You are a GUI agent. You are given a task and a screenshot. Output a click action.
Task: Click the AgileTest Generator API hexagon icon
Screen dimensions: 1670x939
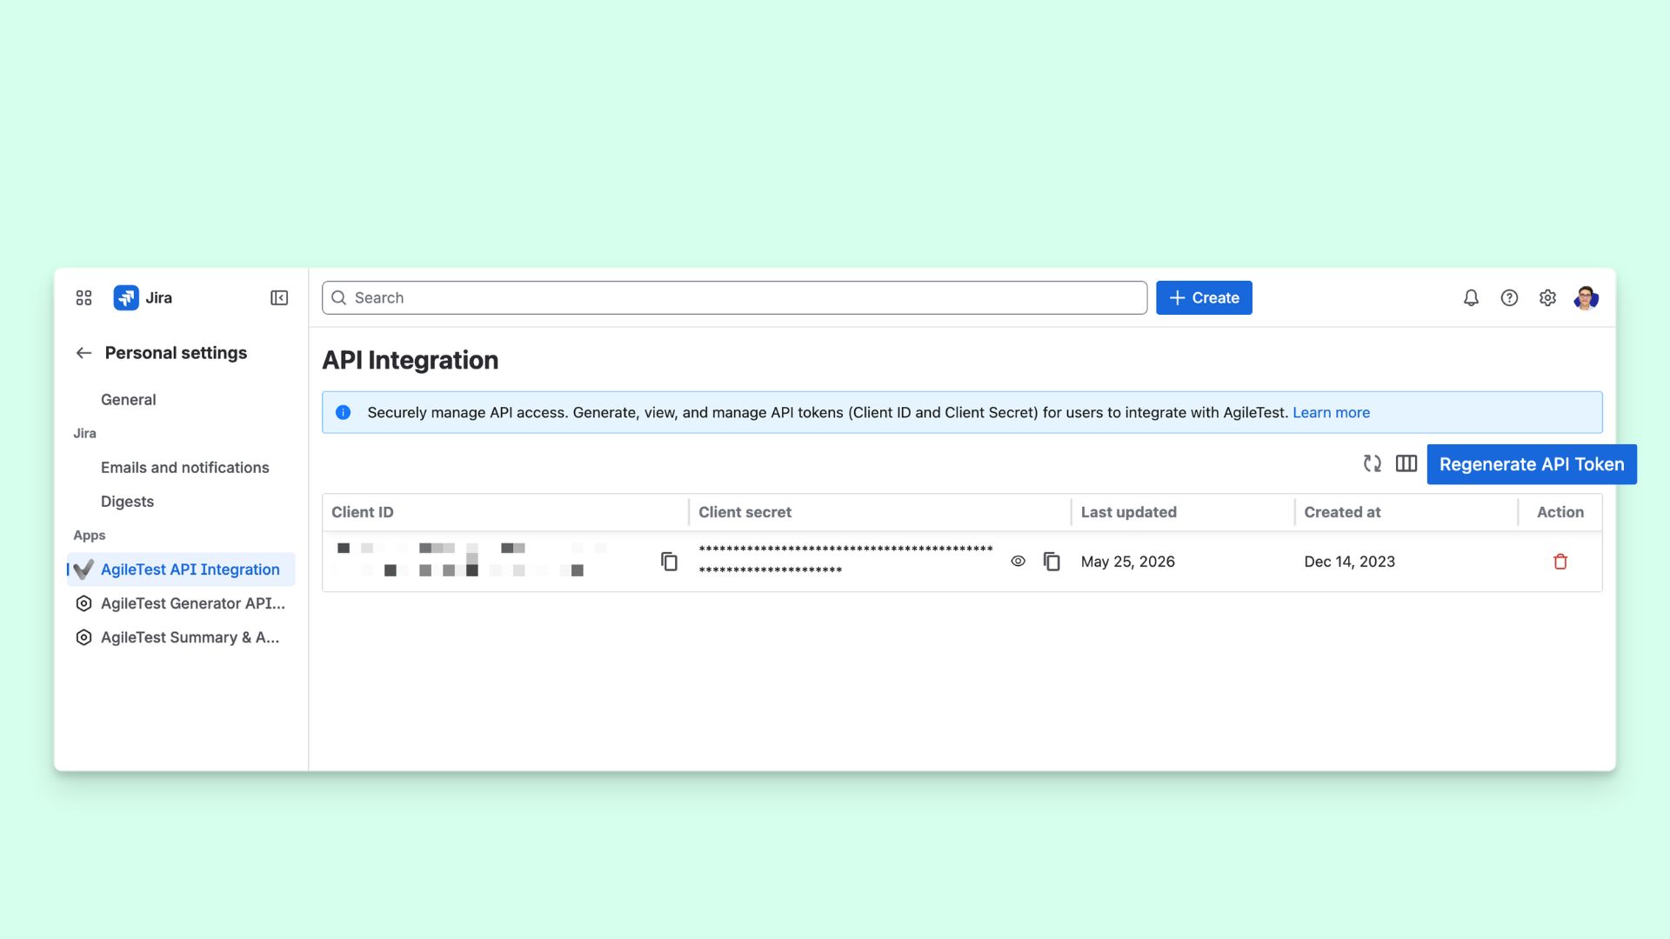tap(83, 603)
